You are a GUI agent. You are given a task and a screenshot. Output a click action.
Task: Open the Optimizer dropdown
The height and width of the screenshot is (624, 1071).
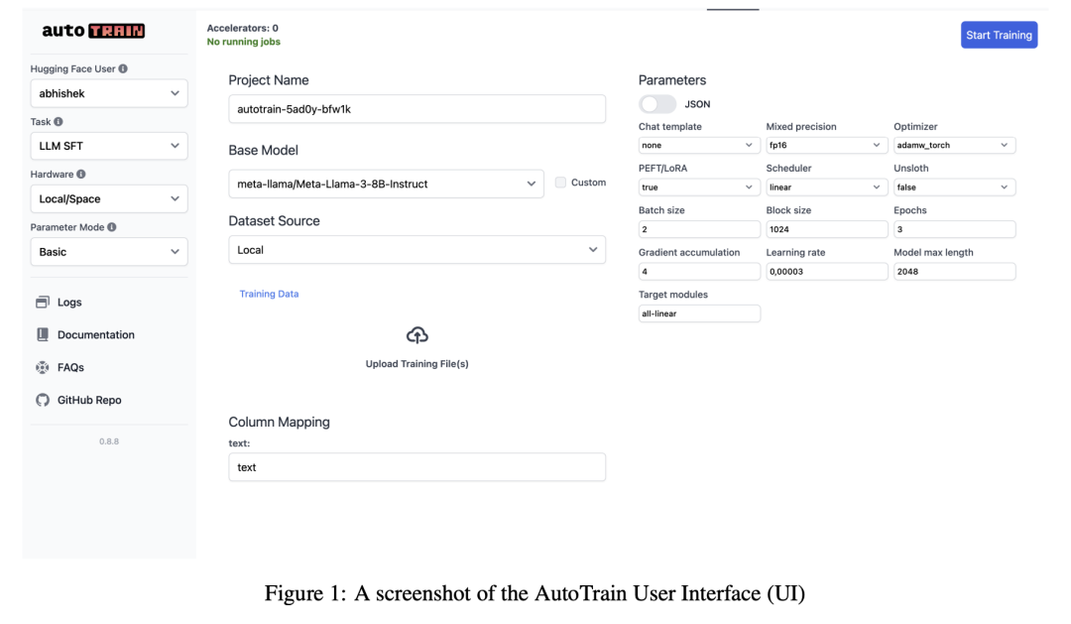pyautogui.click(x=954, y=146)
